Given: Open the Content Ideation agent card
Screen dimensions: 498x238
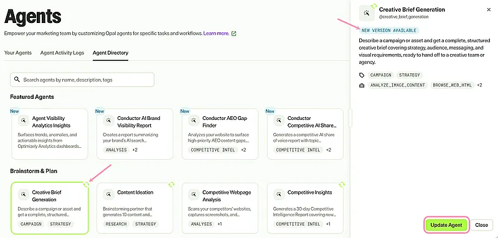Looking at the screenshot, I should click(x=135, y=208).
